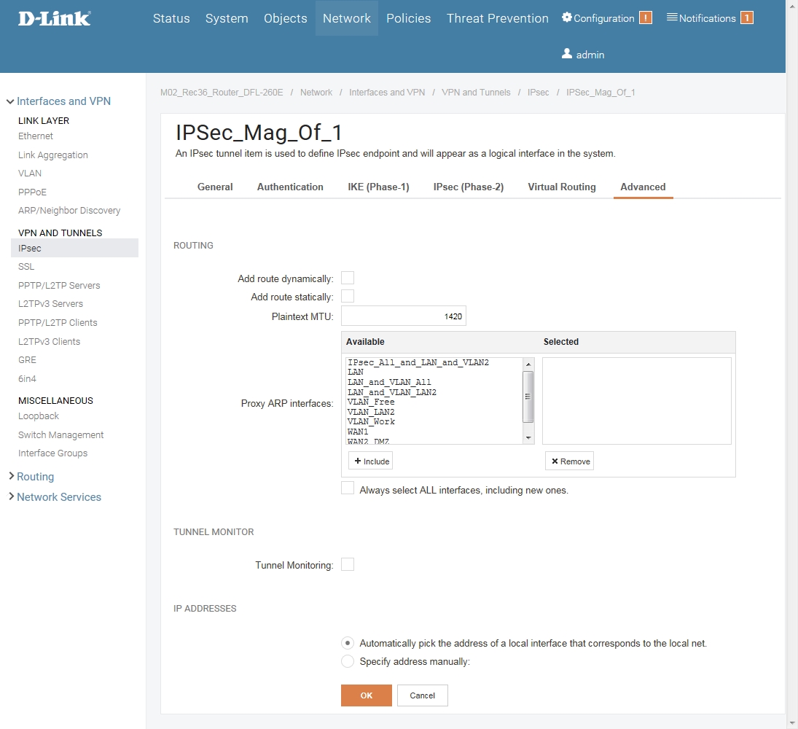Click the D-Link logo
This screenshot has height=729, width=798.
55,18
